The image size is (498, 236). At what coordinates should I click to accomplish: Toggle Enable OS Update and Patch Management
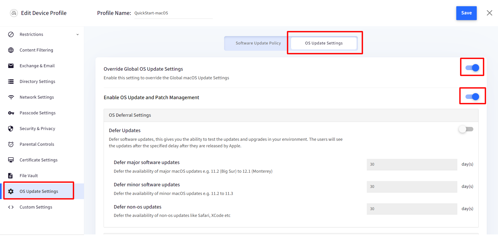pyautogui.click(x=472, y=97)
